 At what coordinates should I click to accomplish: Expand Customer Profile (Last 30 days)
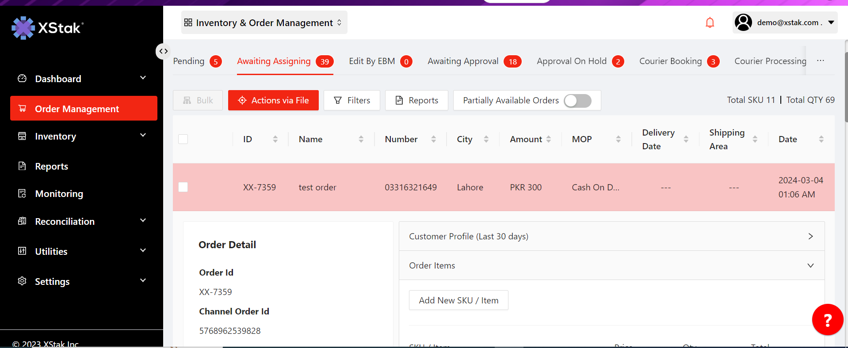tap(611, 236)
